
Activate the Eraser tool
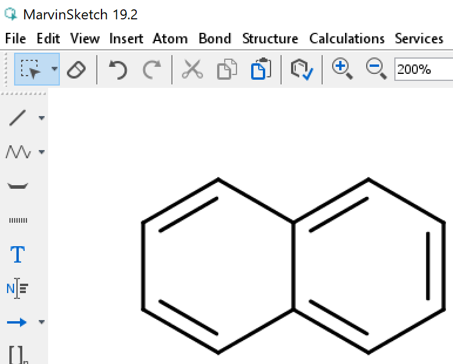[x=76, y=70]
